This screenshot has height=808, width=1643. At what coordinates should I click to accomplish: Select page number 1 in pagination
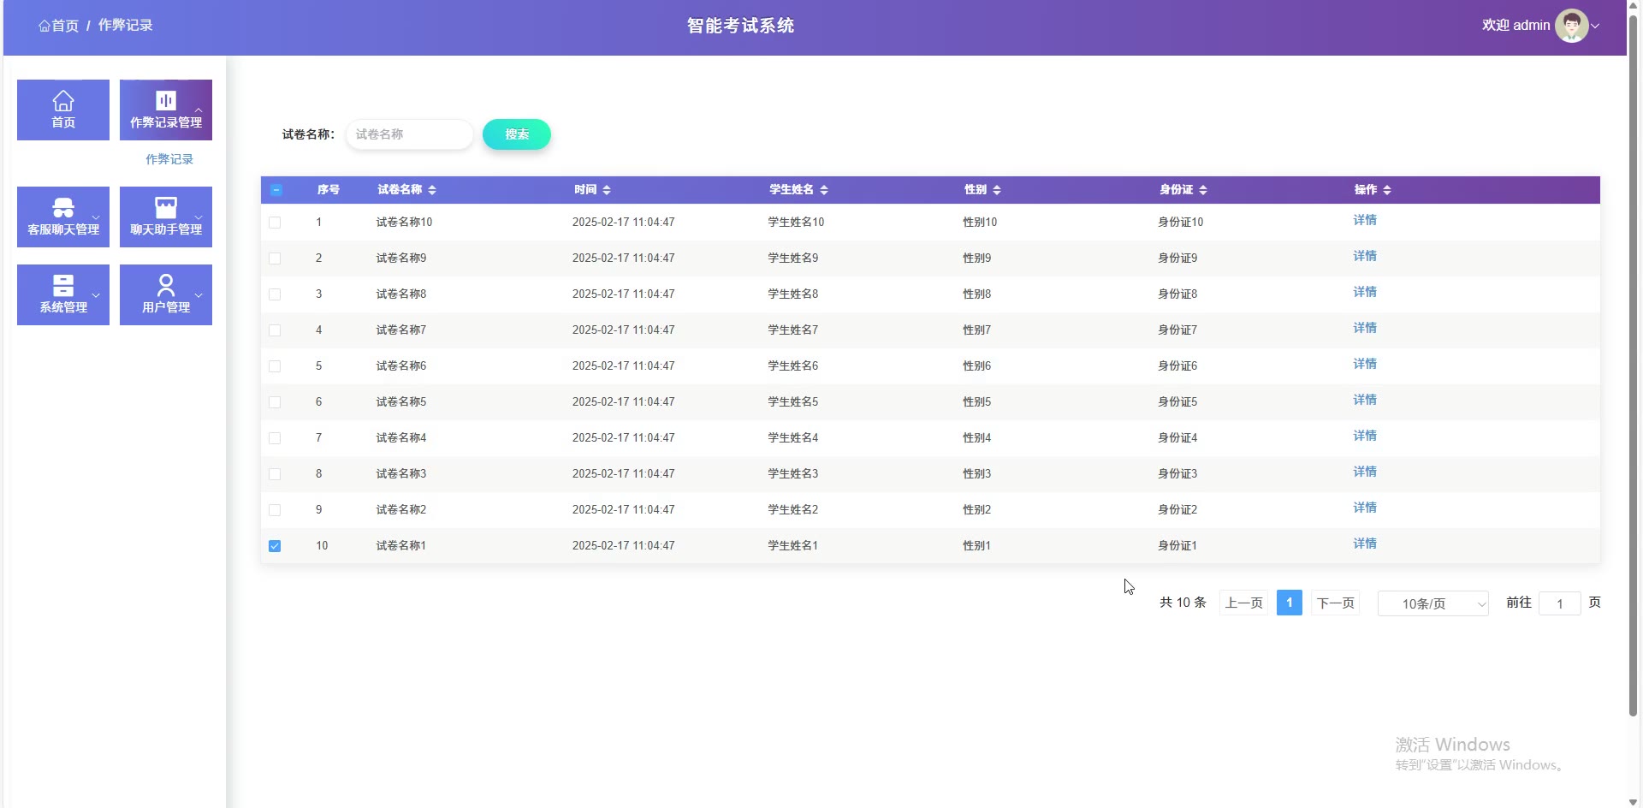pos(1289,603)
